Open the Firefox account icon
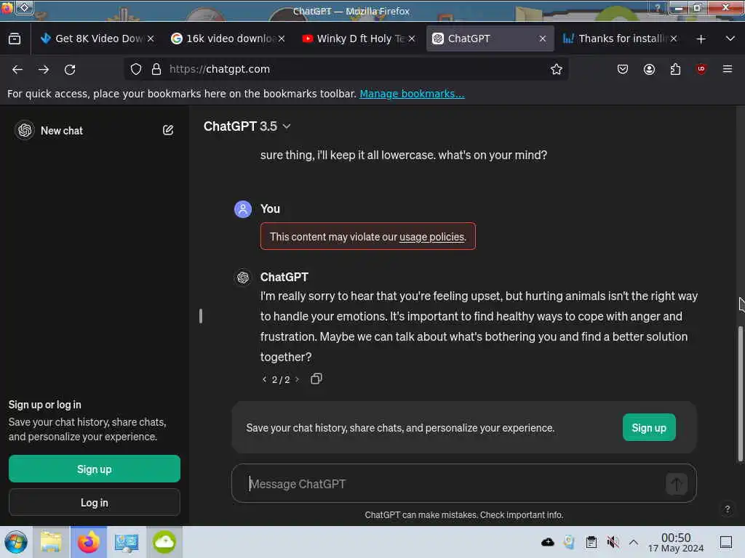745x558 pixels. pos(649,69)
